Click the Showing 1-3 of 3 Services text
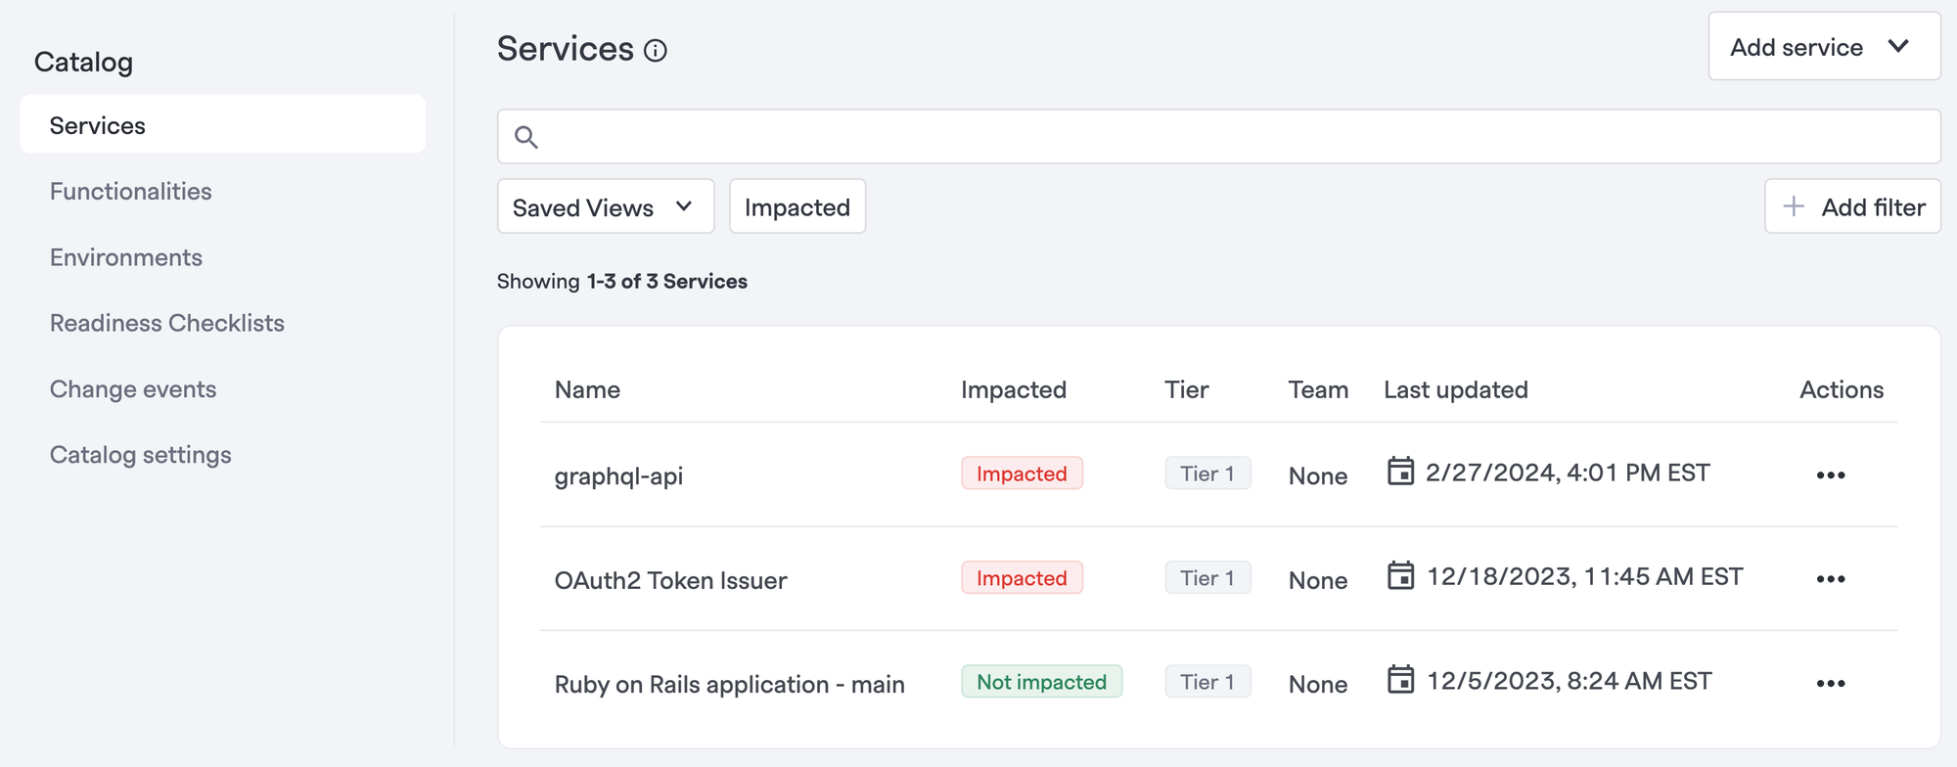 pos(622,282)
